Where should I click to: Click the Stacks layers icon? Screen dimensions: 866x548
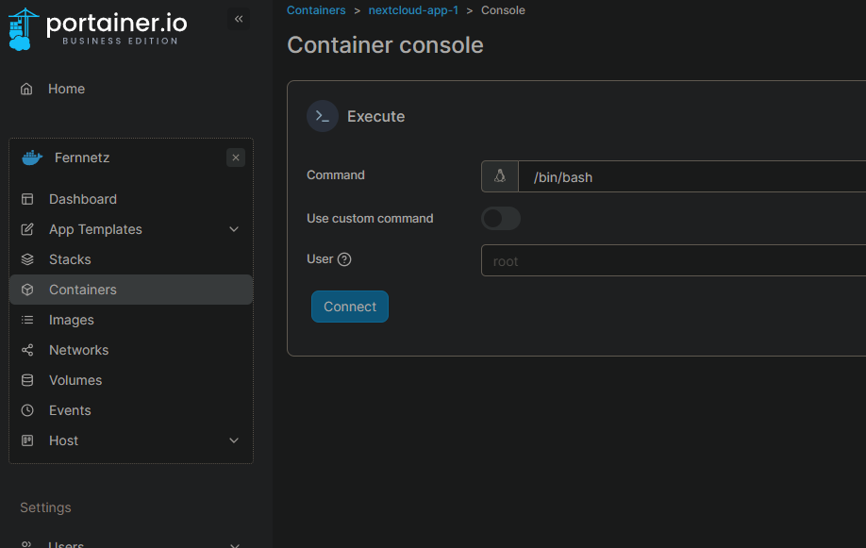pyautogui.click(x=27, y=259)
